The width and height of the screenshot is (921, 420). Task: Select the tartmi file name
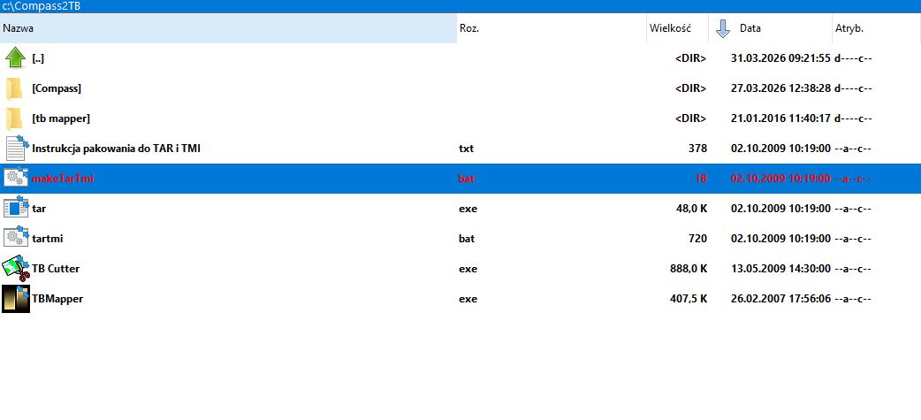click(x=49, y=239)
